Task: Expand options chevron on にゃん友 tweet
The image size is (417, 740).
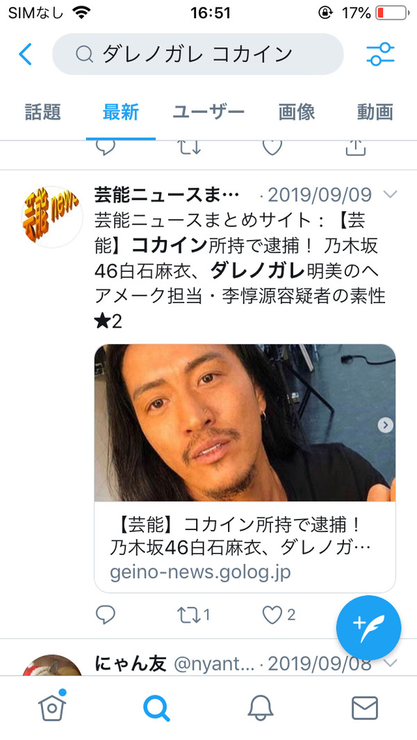Action: (391, 663)
